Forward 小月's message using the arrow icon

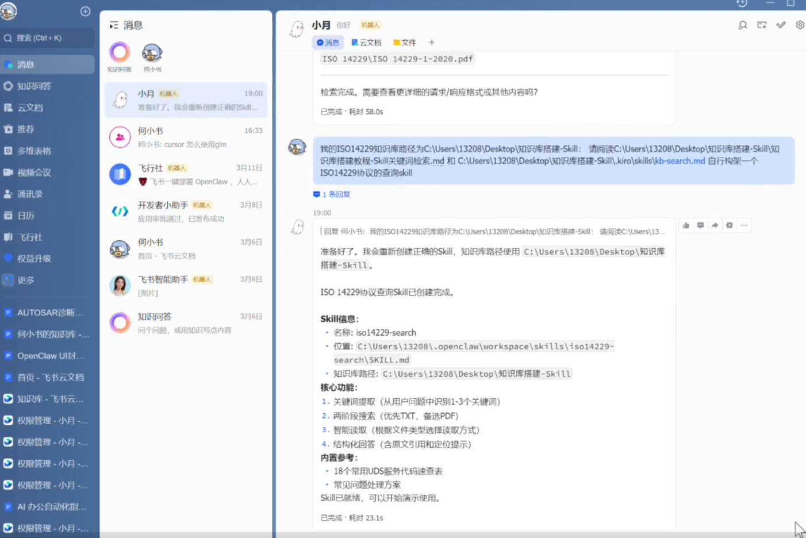click(715, 225)
